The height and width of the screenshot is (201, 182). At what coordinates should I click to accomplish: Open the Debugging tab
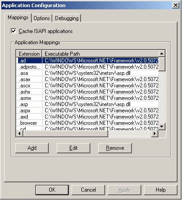click(67, 18)
